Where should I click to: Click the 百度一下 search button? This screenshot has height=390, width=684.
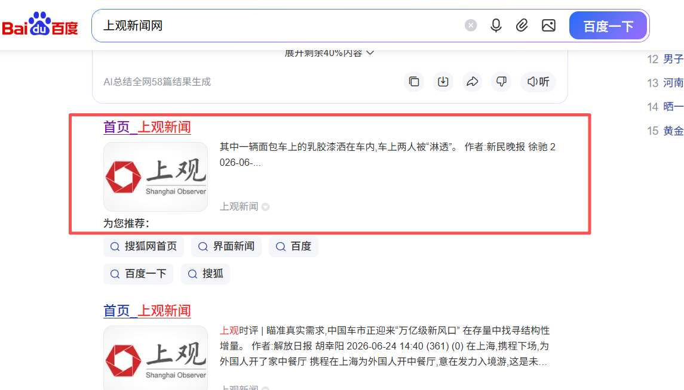608,26
